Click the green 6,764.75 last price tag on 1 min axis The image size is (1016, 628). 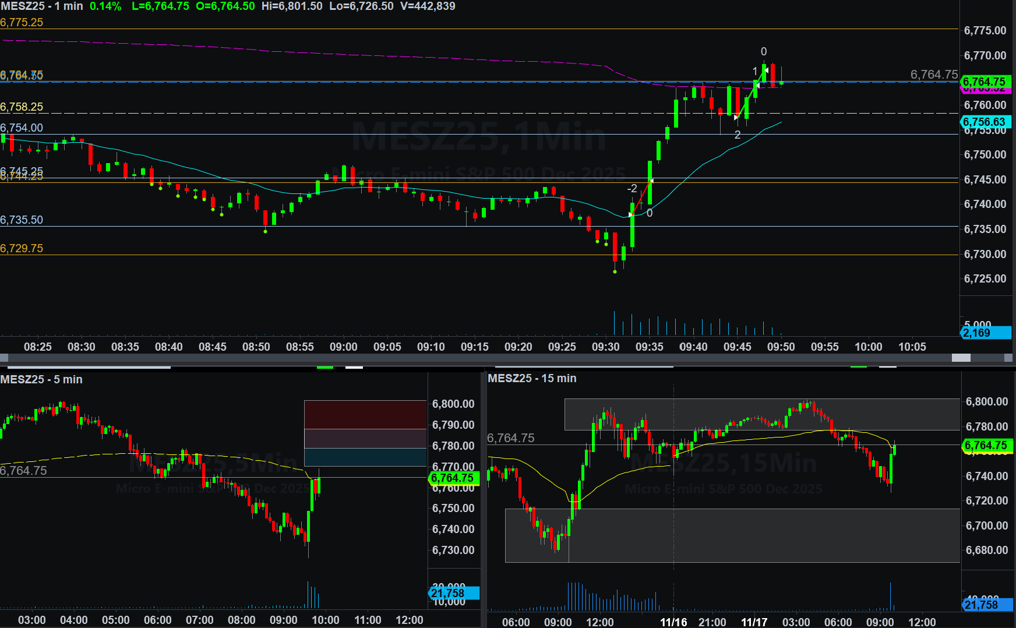point(985,82)
